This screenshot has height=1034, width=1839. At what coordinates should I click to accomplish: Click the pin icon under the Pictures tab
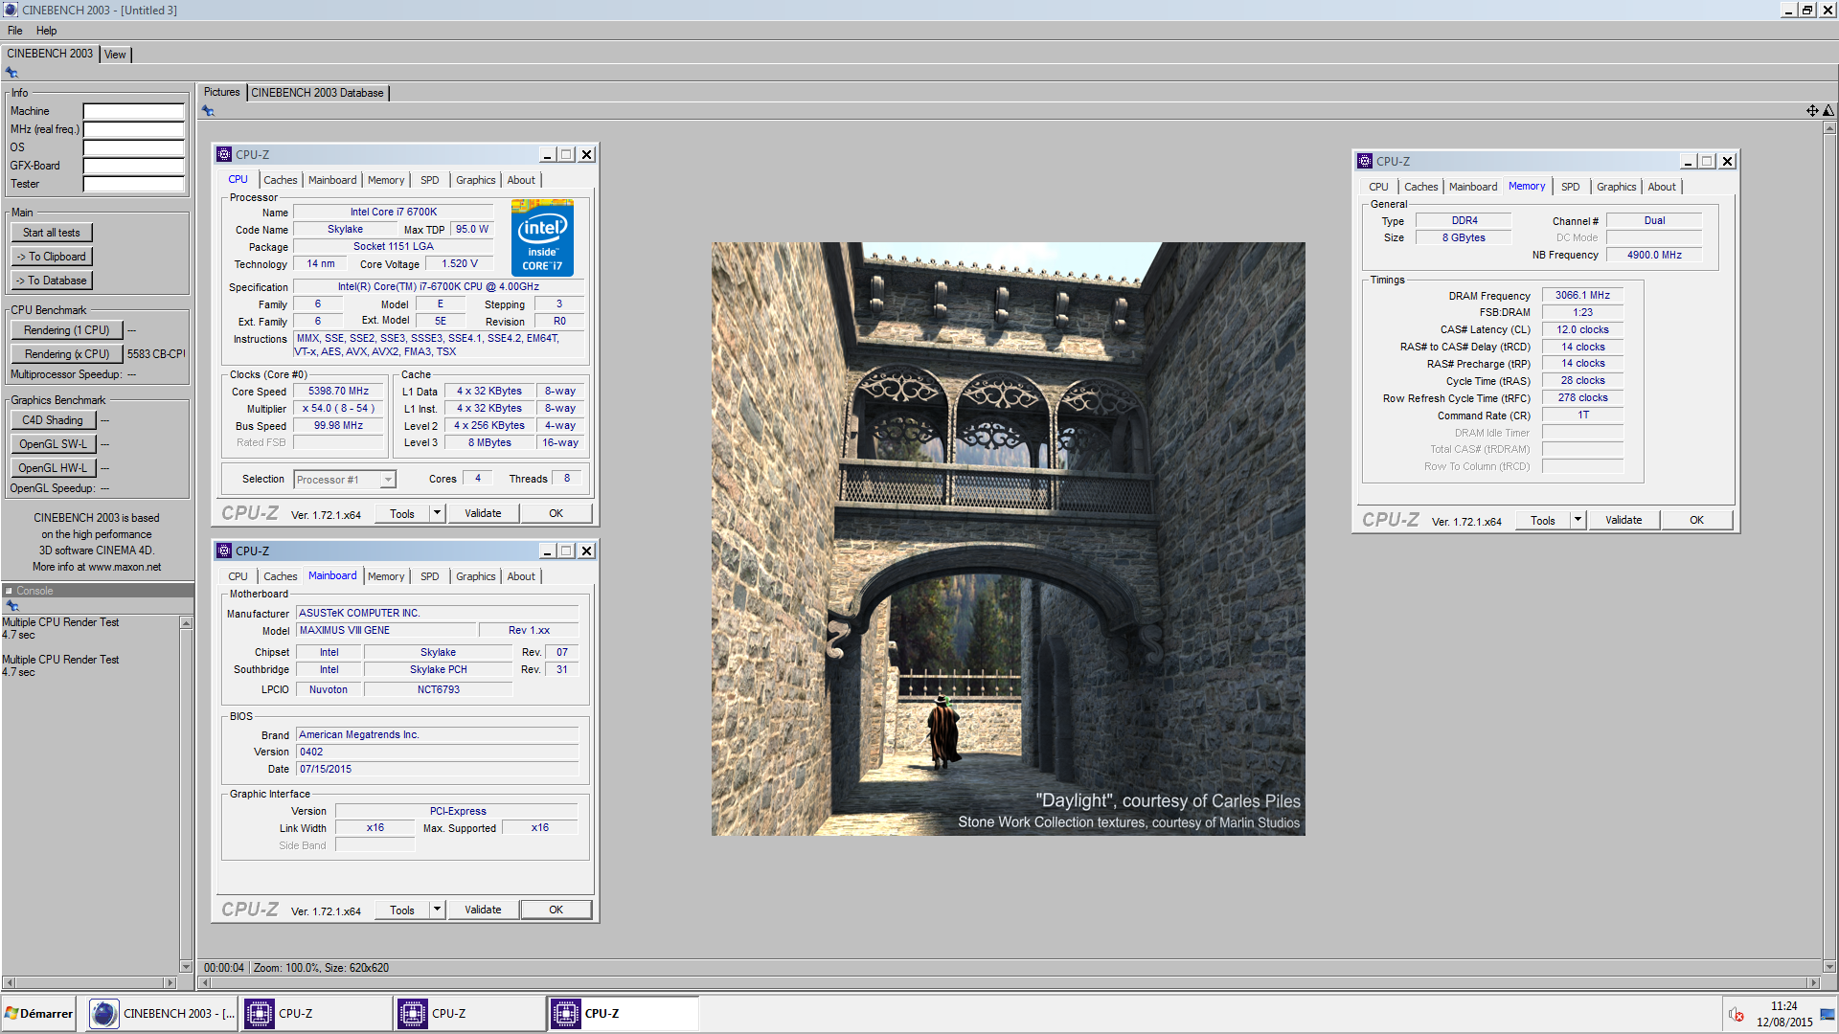pyautogui.click(x=208, y=111)
